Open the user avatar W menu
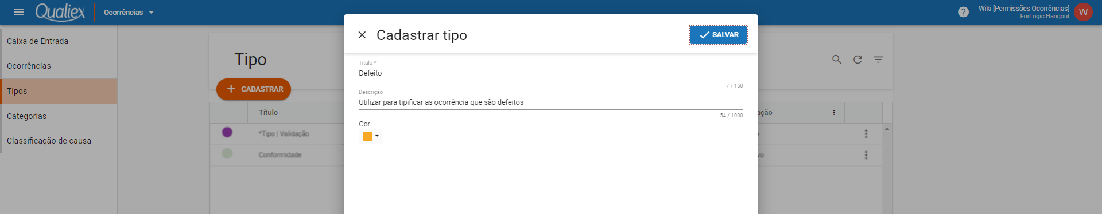 (1083, 12)
